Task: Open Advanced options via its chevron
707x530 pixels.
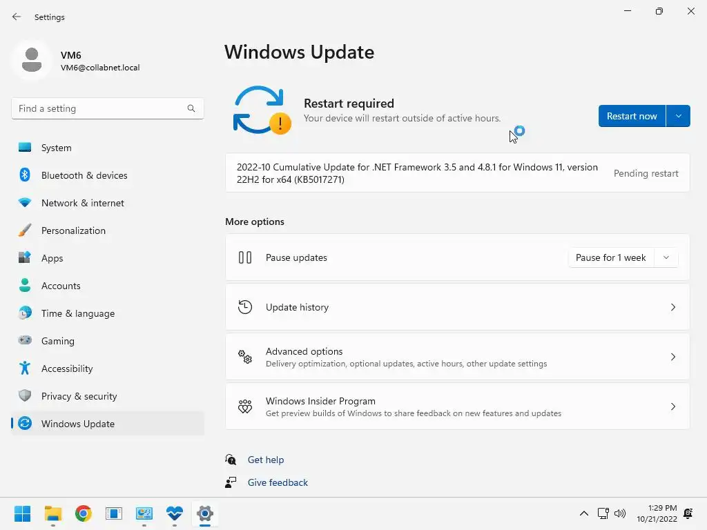Action: pos(672,357)
